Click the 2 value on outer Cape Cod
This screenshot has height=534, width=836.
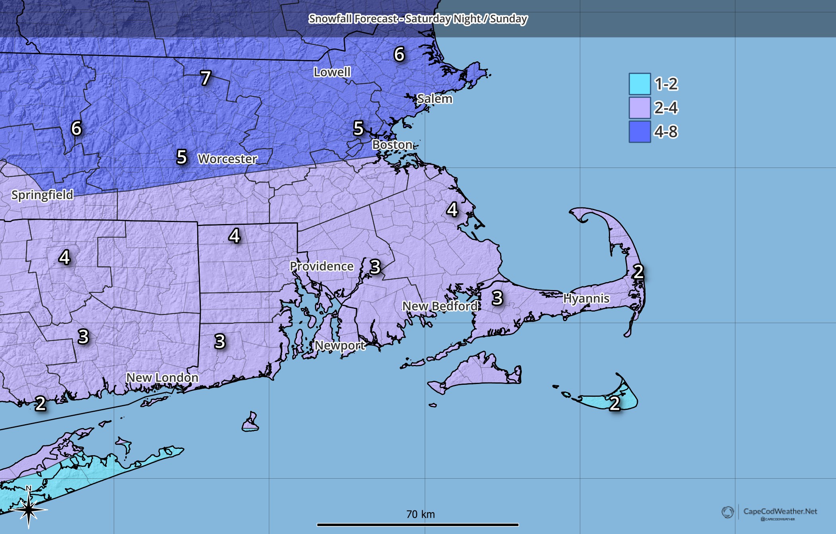pyautogui.click(x=639, y=272)
